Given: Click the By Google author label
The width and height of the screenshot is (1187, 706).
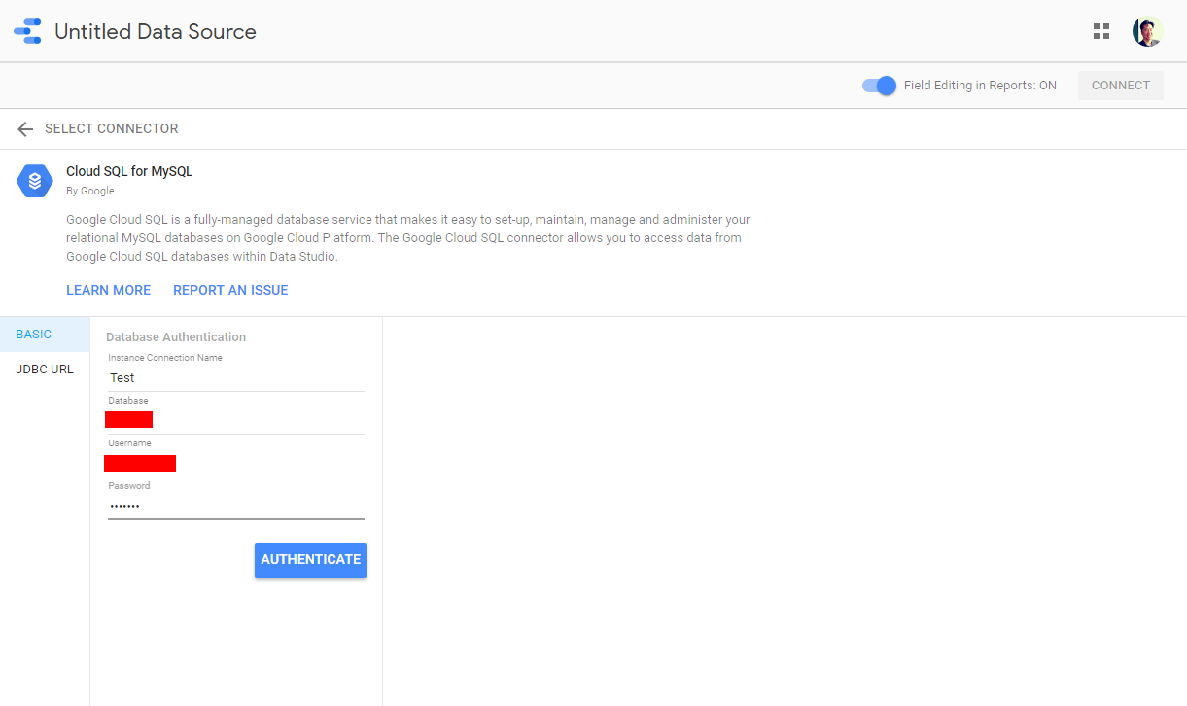Looking at the screenshot, I should [89, 191].
